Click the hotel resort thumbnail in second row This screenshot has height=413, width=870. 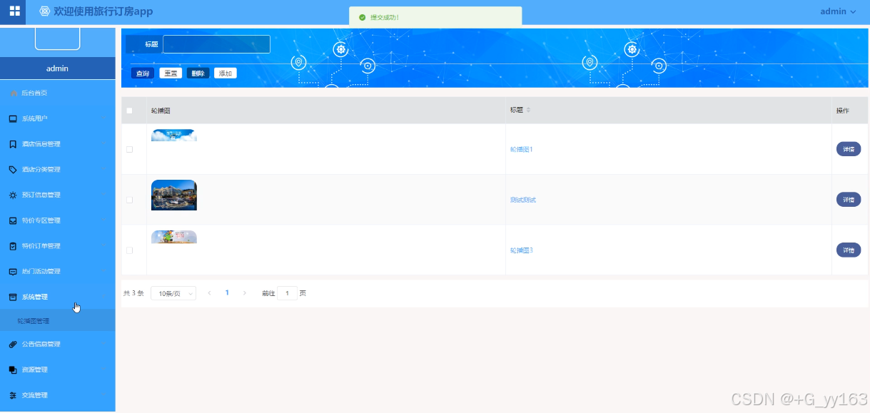(x=174, y=195)
